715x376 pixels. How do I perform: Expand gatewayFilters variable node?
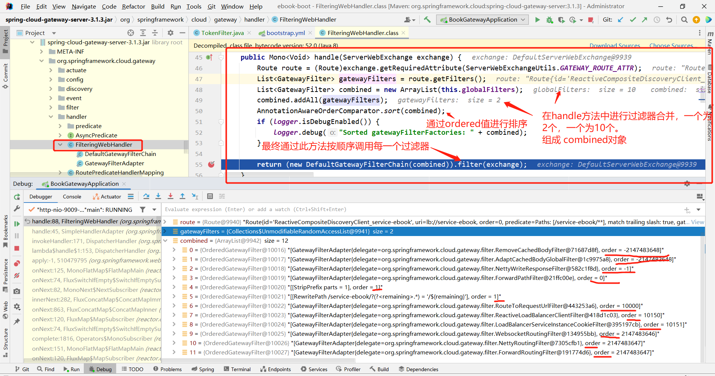(x=165, y=231)
